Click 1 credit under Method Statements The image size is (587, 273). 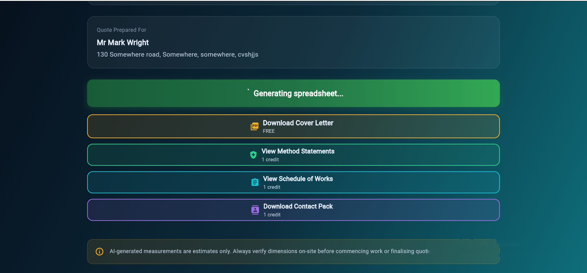pyautogui.click(x=270, y=160)
